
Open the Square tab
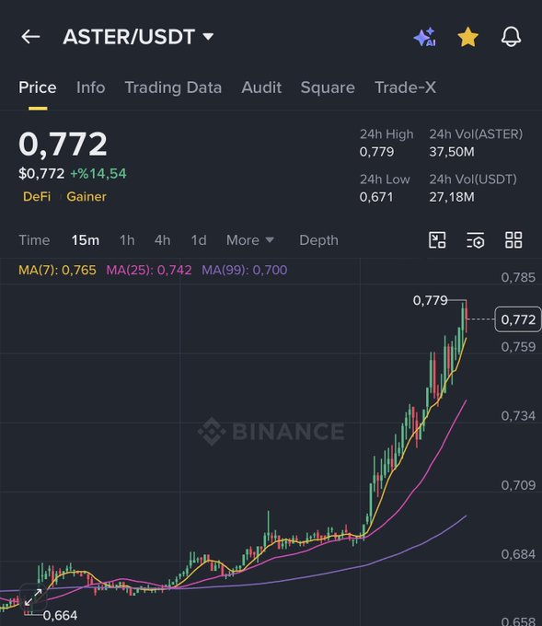(328, 87)
